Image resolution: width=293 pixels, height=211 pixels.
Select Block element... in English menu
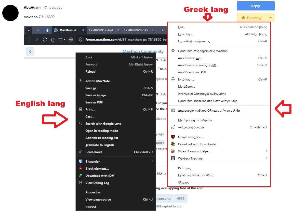[x=116, y=169]
